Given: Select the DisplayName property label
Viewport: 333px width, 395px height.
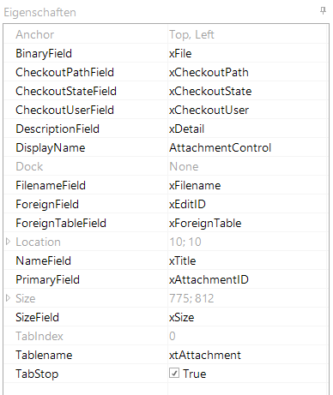Looking at the screenshot, I should click(x=51, y=148).
